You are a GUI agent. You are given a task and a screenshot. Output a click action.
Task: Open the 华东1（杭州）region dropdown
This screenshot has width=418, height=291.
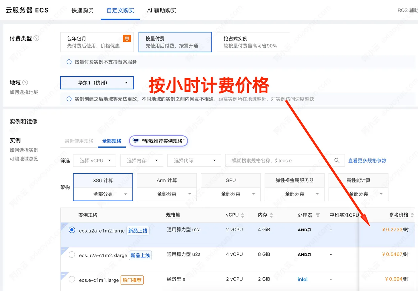click(97, 83)
